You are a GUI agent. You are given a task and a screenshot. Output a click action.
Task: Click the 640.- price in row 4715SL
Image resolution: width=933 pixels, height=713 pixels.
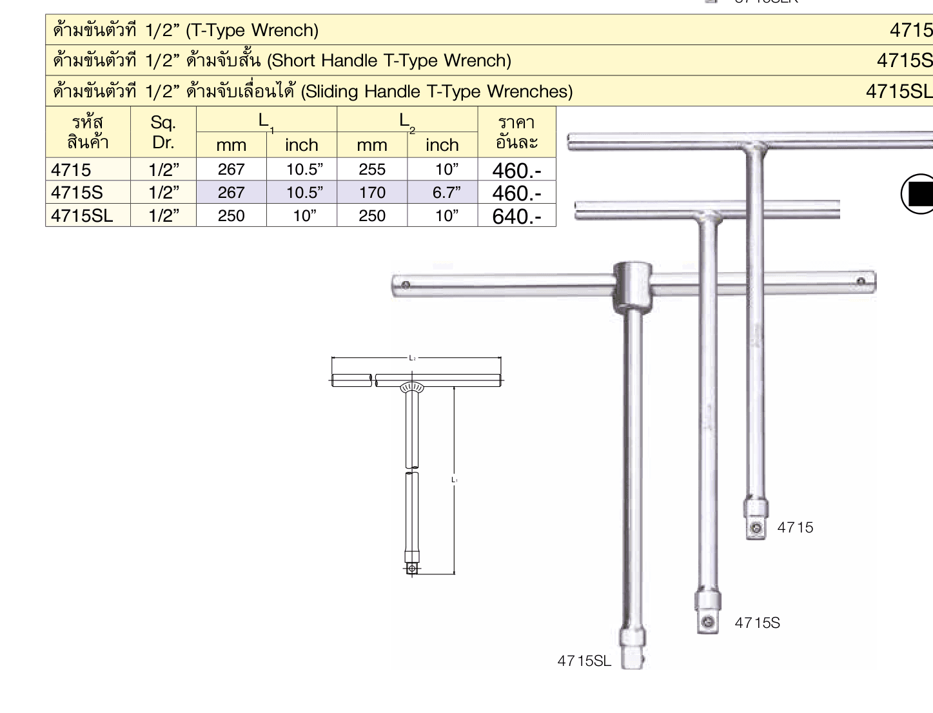coord(516,215)
